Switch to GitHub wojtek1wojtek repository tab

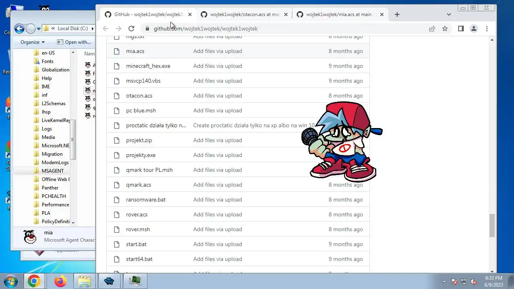click(x=148, y=14)
